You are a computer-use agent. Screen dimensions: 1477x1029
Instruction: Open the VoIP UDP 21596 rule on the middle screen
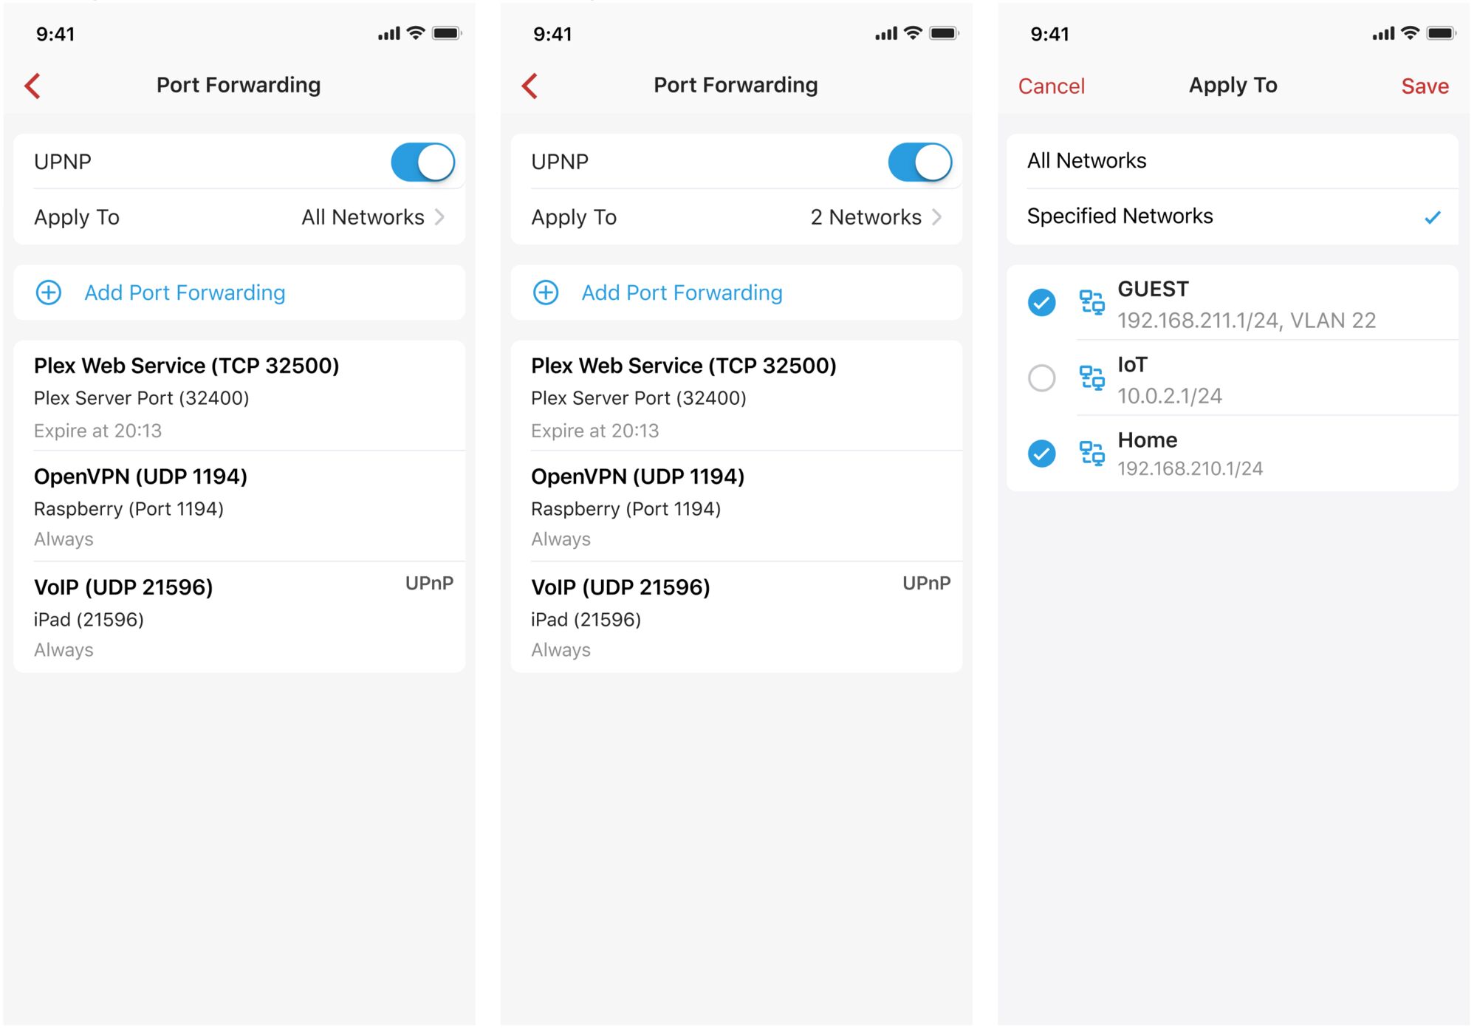click(736, 618)
